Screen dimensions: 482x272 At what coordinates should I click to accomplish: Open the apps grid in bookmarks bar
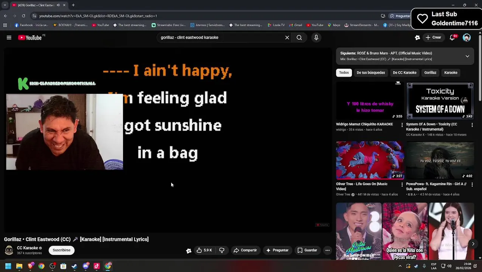[5, 25]
